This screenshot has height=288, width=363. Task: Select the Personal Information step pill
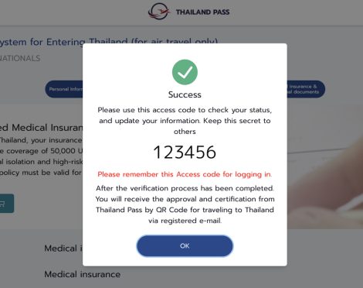pyautogui.click(x=64, y=89)
